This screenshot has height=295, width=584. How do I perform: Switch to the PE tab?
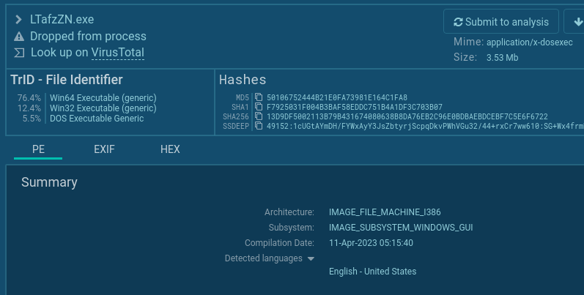point(38,149)
